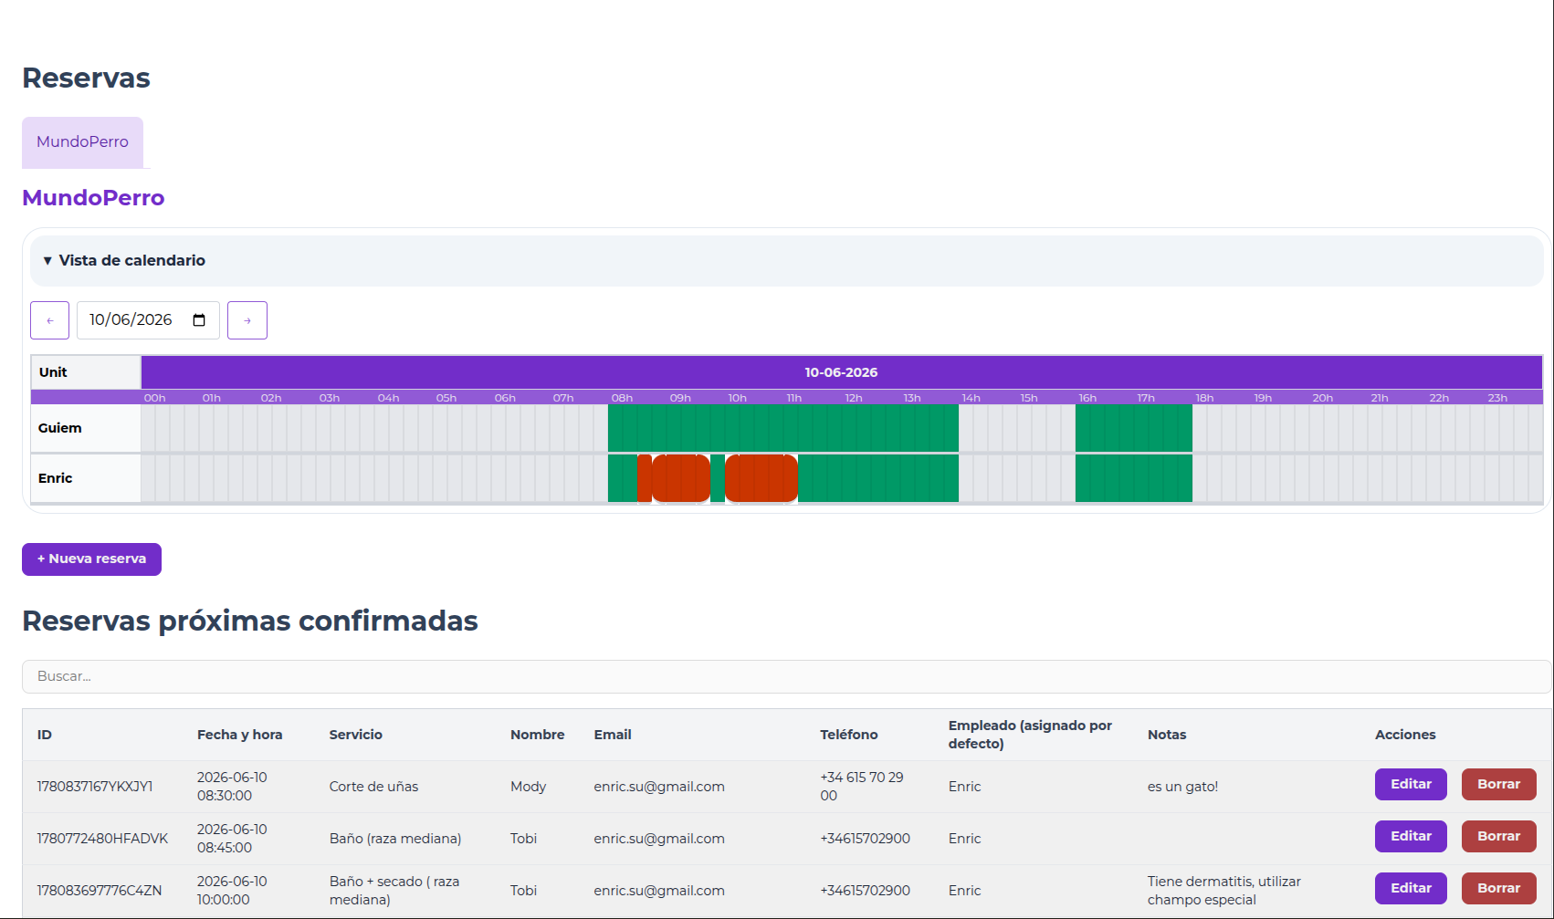Viewport: 1554px width, 919px height.
Task: Delete the Baño + secado reservation
Action: [x=1498, y=888]
